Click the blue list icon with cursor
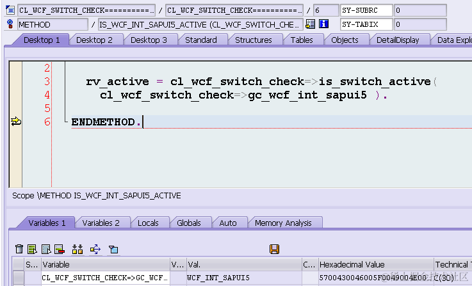Viewport: 472px width, 286px height. [46, 249]
